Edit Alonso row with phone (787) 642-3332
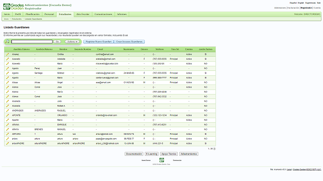323x181 pixels. 8,97
